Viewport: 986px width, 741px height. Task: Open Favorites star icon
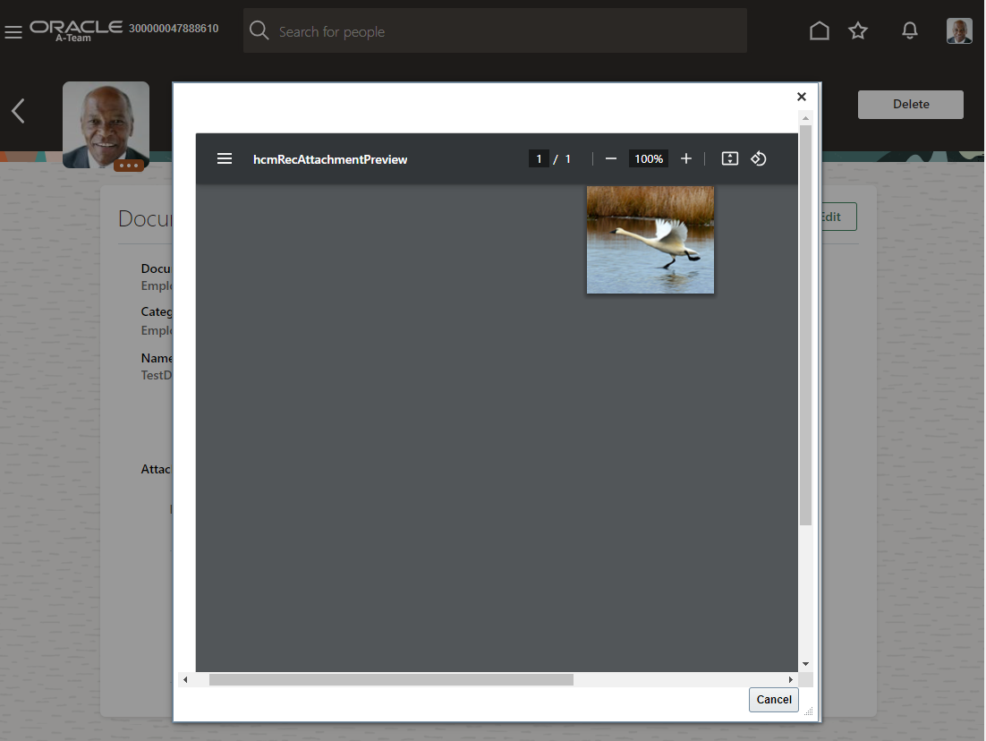858,31
